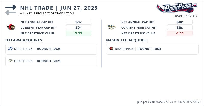
Task: Select Ottawa's Round 1 - 2025 draft pick card
Action: click(51, 49)
